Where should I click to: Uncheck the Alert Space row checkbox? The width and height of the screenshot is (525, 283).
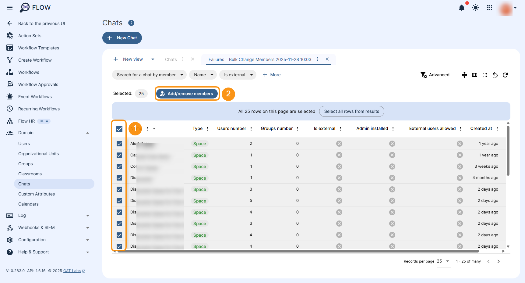pos(119,144)
